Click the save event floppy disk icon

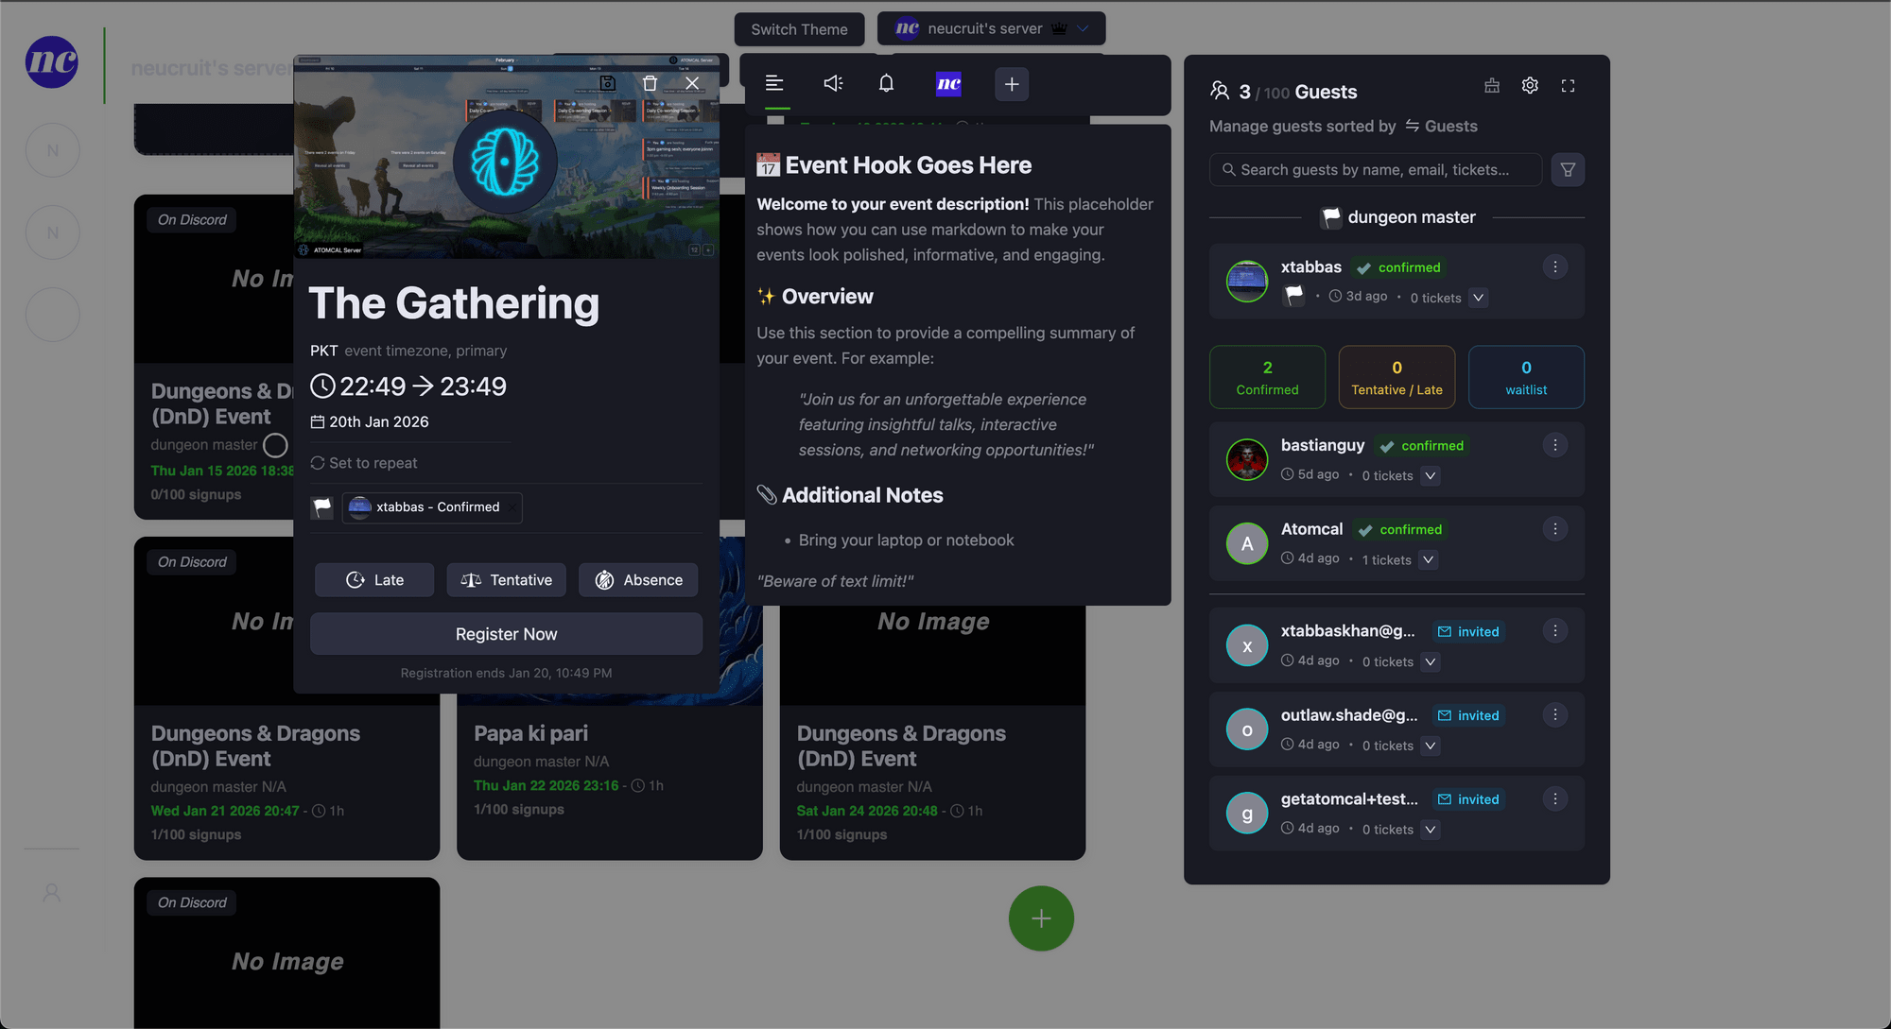point(608,83)
